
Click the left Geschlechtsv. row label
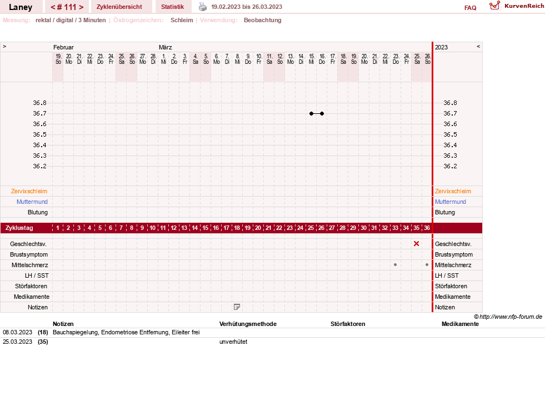point(28,244)
